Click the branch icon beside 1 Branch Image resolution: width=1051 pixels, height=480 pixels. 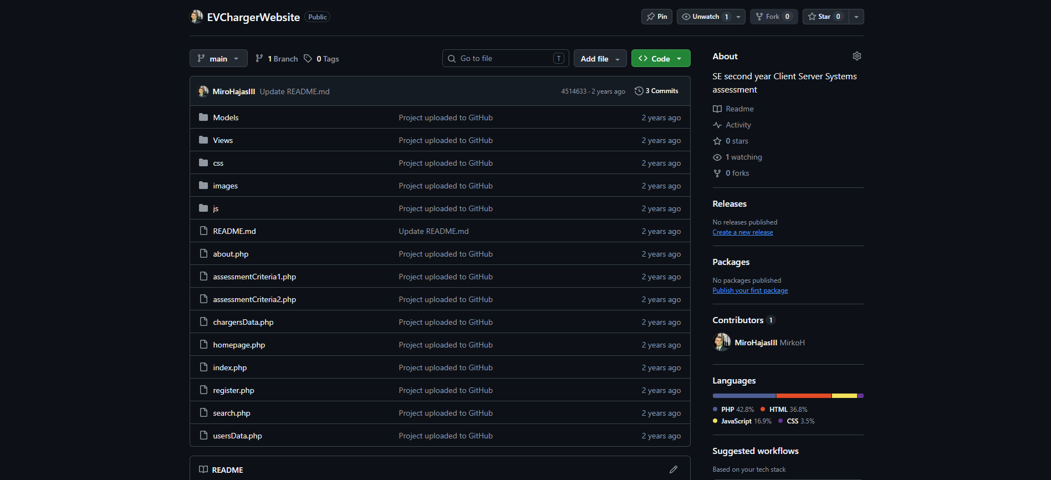(x=259, y=58)
